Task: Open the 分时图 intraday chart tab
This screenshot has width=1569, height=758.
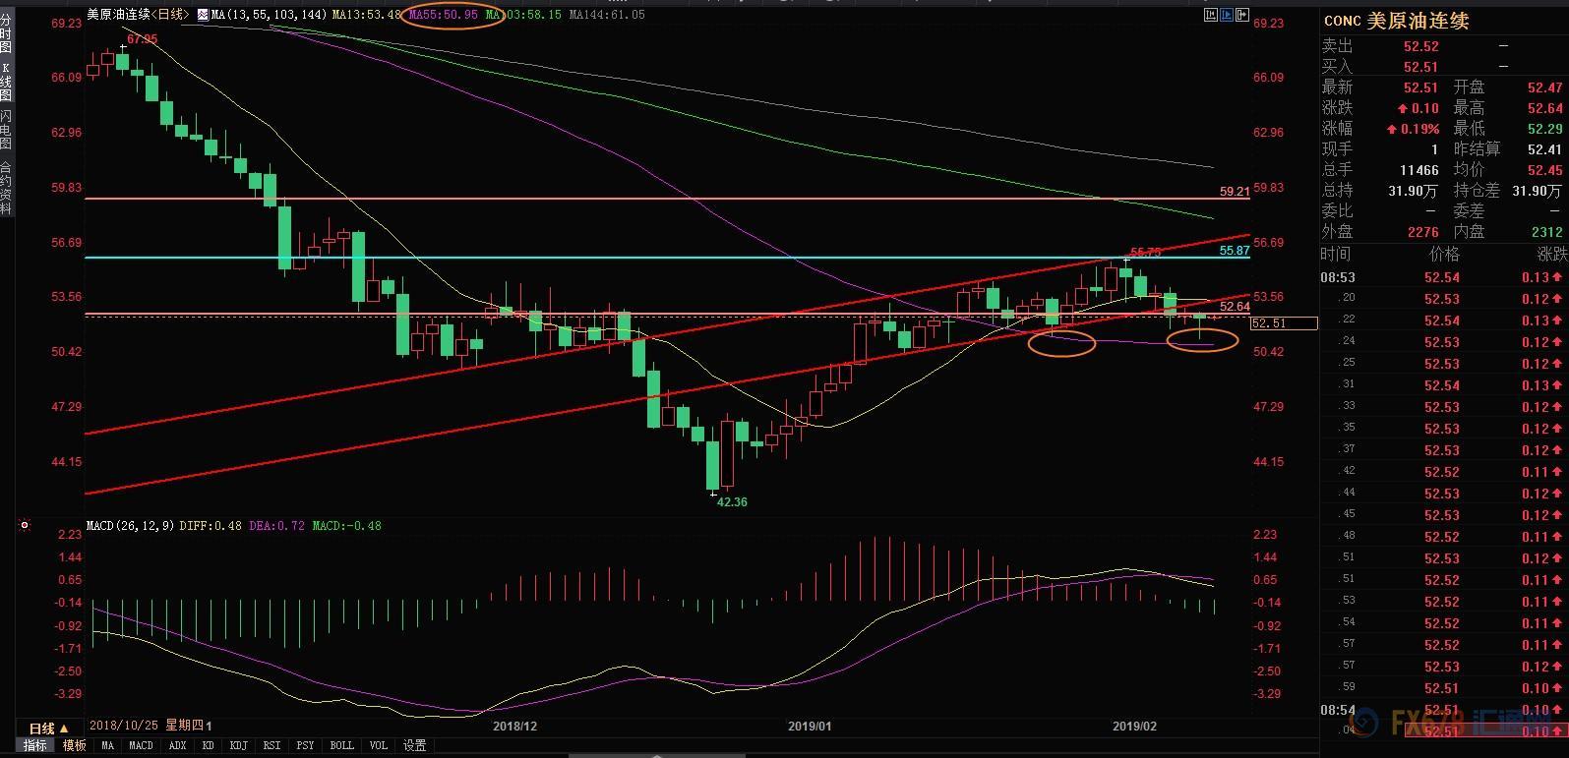Action: [6, 32]
